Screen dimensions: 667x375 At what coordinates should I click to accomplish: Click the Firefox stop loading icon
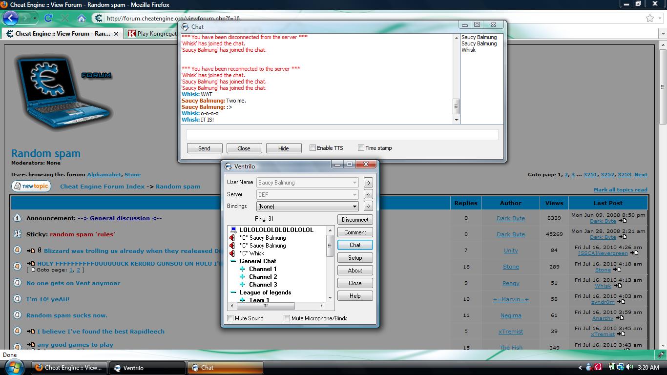click(64, 18)
